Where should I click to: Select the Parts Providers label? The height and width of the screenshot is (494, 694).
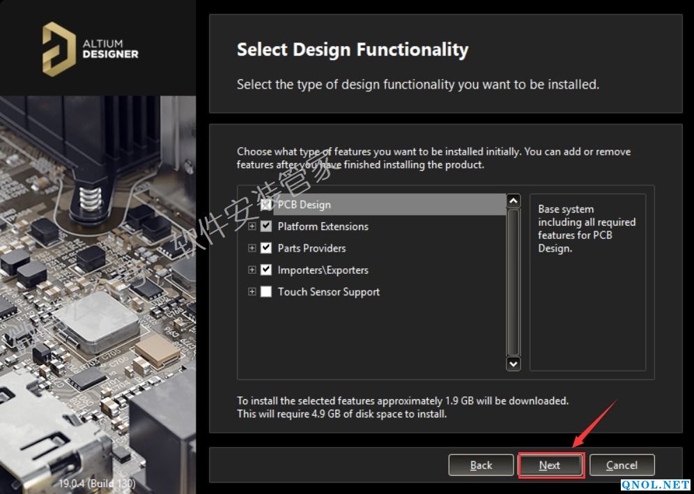click(311, 248)
